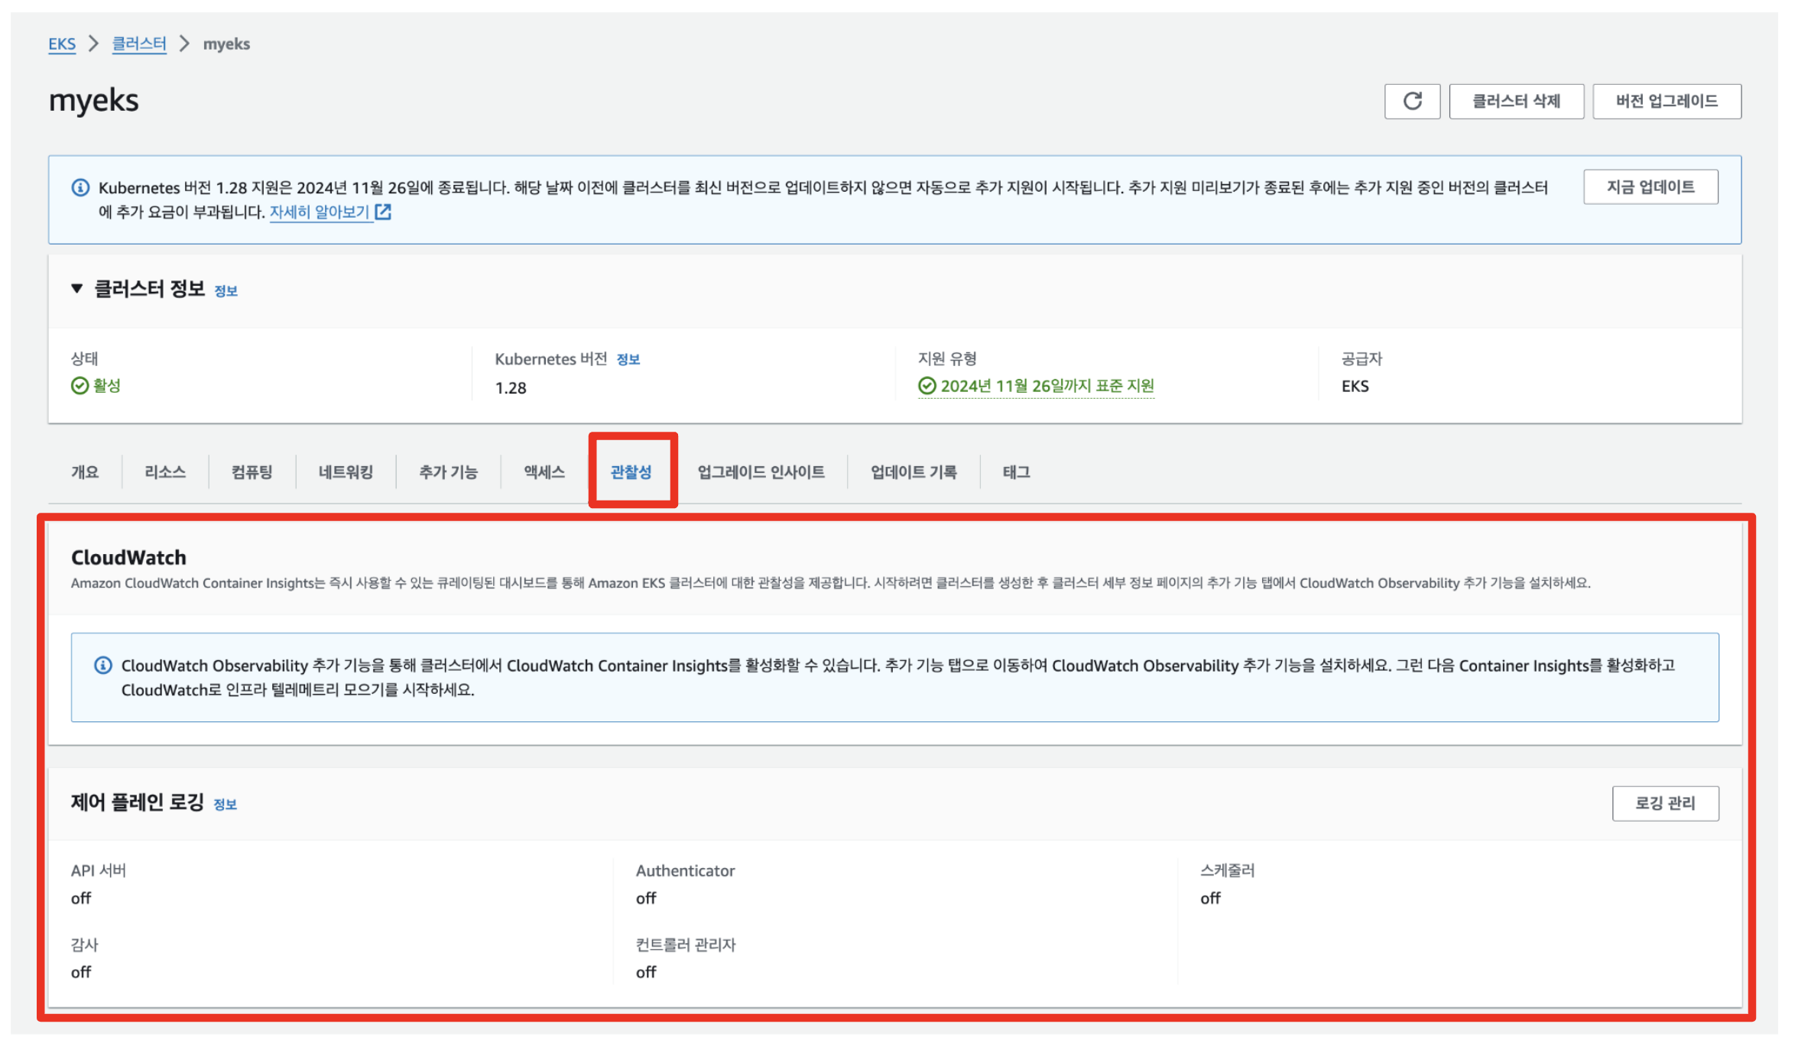The image size is (1798, 1053).
Task: Click info icon in Kubernetes version banner
Action: [x=80, y=187]
